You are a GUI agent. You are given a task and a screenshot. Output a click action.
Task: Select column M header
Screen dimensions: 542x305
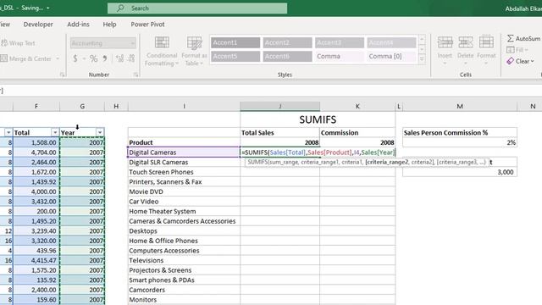click(x=459, y=106)
